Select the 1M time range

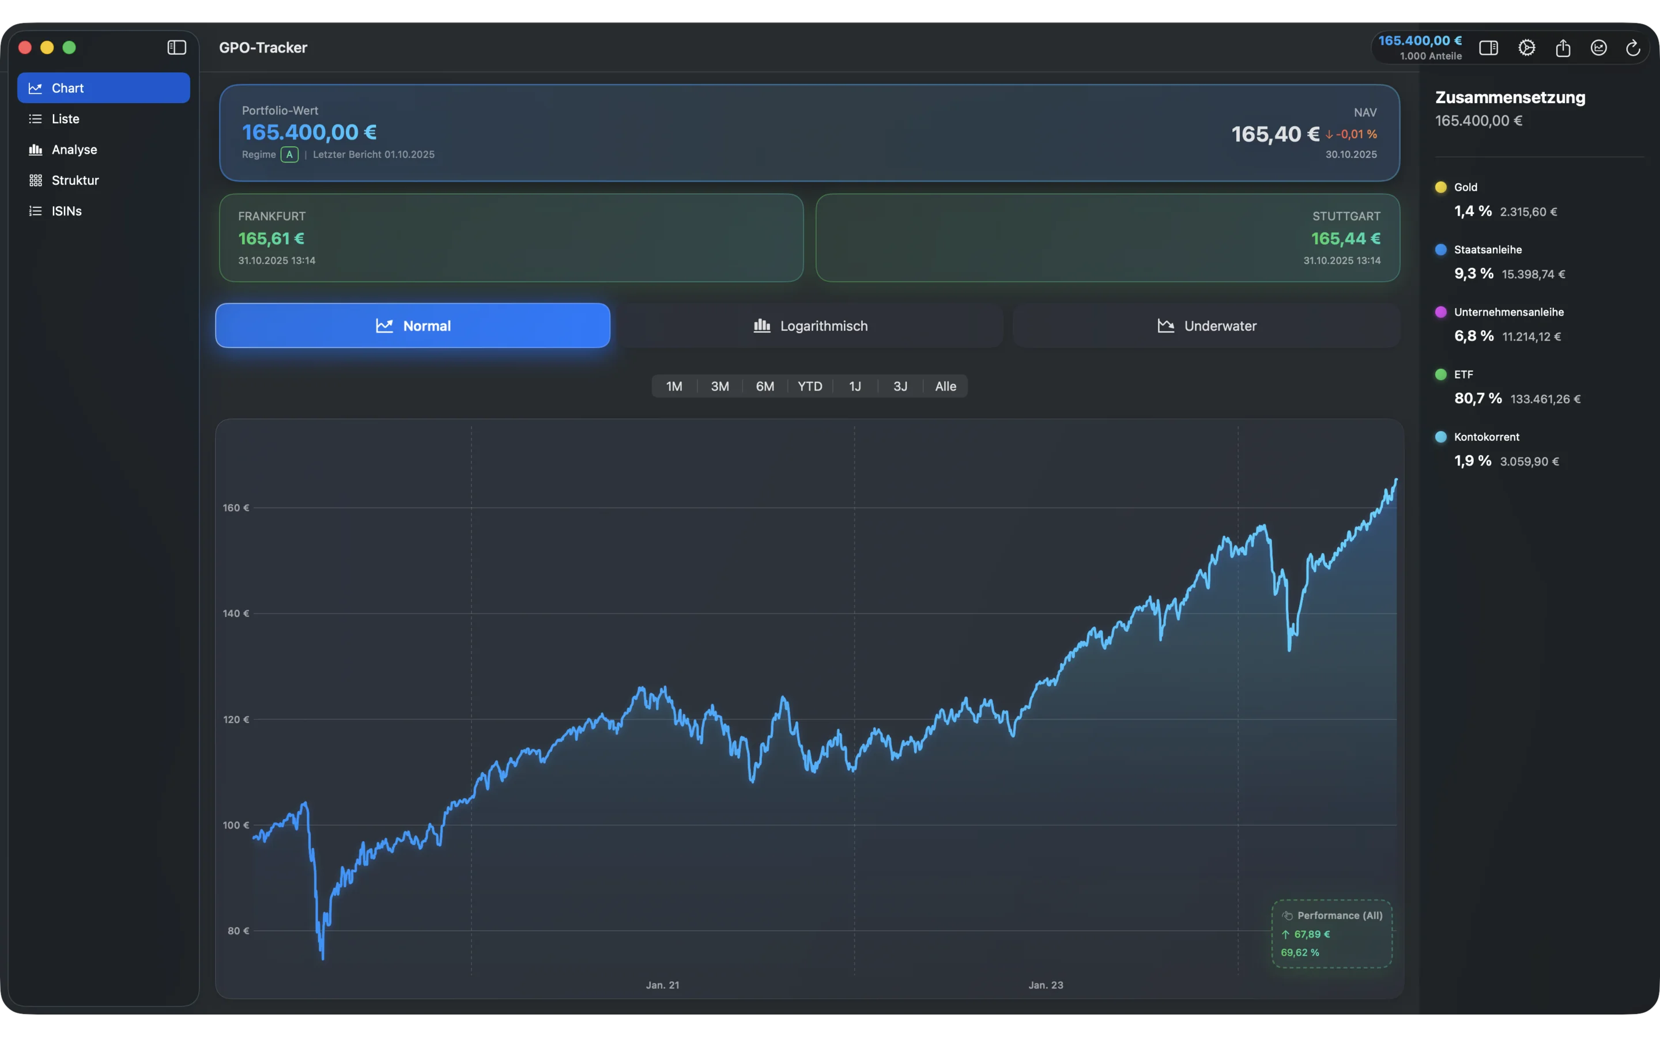(x=674, y=386)
